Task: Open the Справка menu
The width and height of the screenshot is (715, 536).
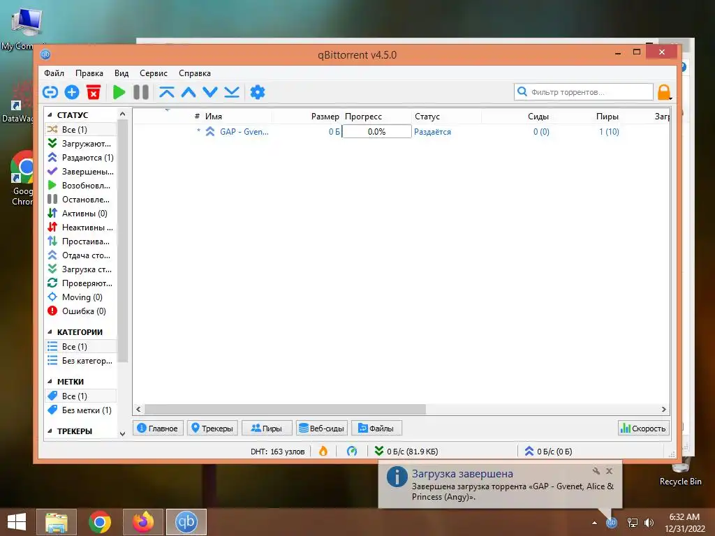Action: (x=195, y=73)
